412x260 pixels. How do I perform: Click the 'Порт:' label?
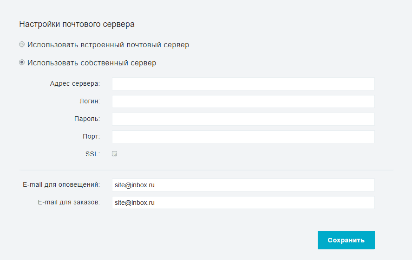92,136
